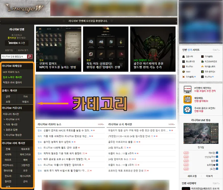Click 더보기+ beside 인벤 인기 사이트
The height and width of the screenshot is (190, 223).
coord(216,50)
